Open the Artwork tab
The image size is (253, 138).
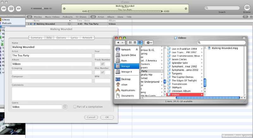tap(87, 38)
